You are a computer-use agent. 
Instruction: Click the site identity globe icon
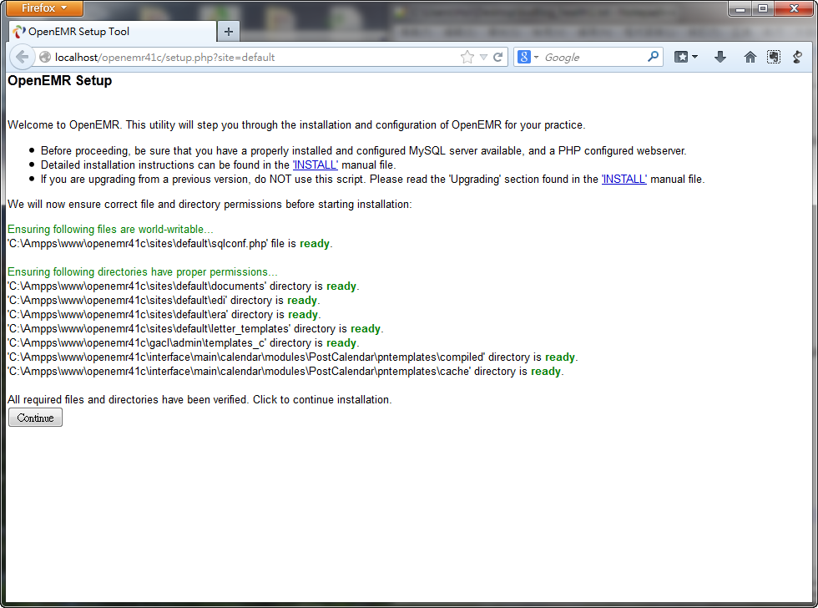pyautogui.click(x=45, y=58)
